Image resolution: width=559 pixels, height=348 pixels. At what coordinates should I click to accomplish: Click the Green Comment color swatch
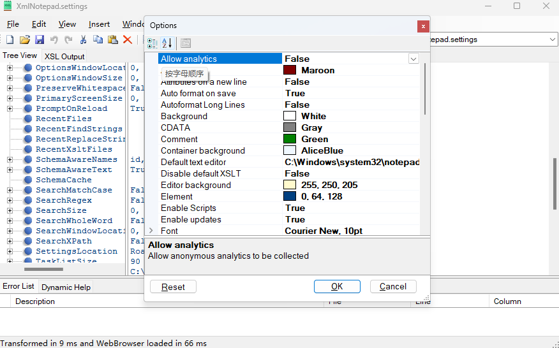pos(290,139)
